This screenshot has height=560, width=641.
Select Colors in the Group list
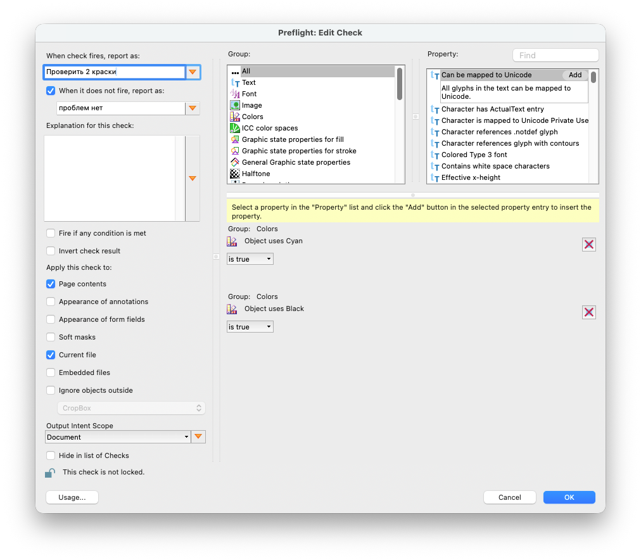click(312, 117)
